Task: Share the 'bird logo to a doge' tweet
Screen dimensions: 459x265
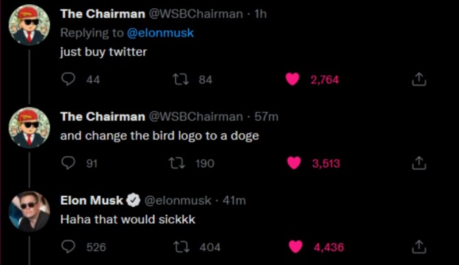Action: point(419,163)
